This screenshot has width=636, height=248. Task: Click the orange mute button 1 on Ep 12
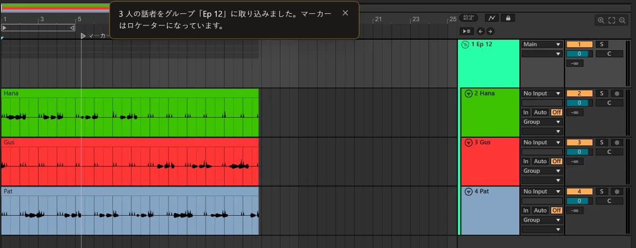tap(579, 45)
